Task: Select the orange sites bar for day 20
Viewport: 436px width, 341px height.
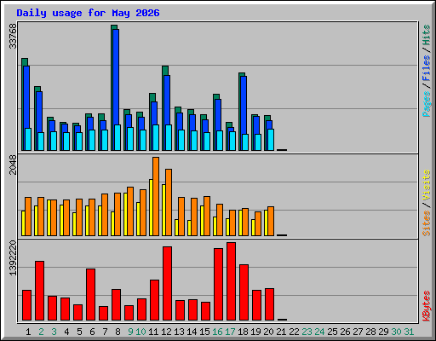Action: pos(271,221)
